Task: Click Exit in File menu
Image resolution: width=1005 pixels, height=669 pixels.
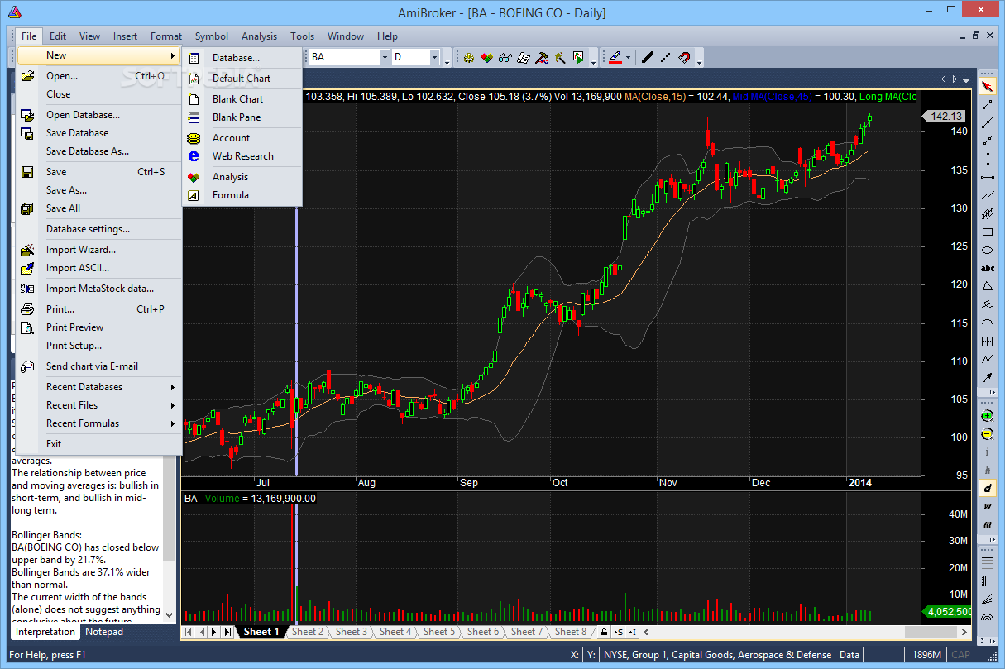Action: pos(99,444)
